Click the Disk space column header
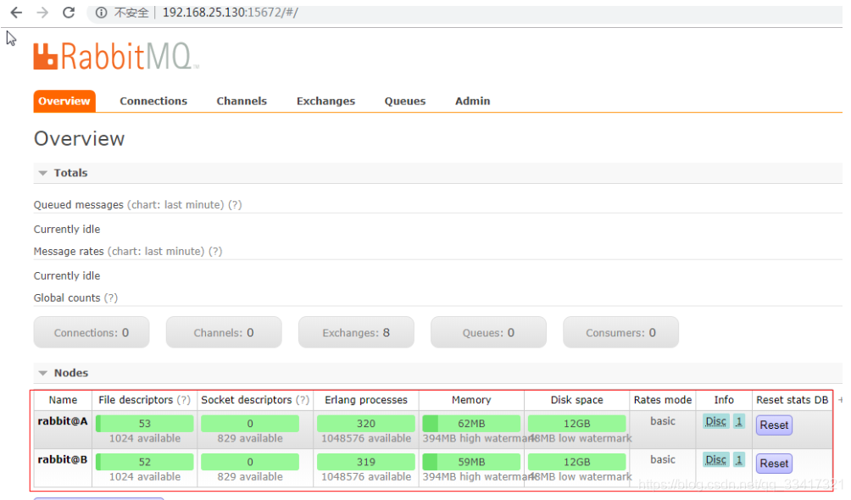851x500 pixels. click(x=576, y=400)
